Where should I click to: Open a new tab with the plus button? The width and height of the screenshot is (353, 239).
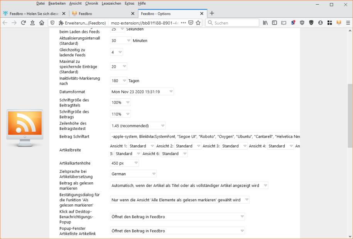[212, 13]
